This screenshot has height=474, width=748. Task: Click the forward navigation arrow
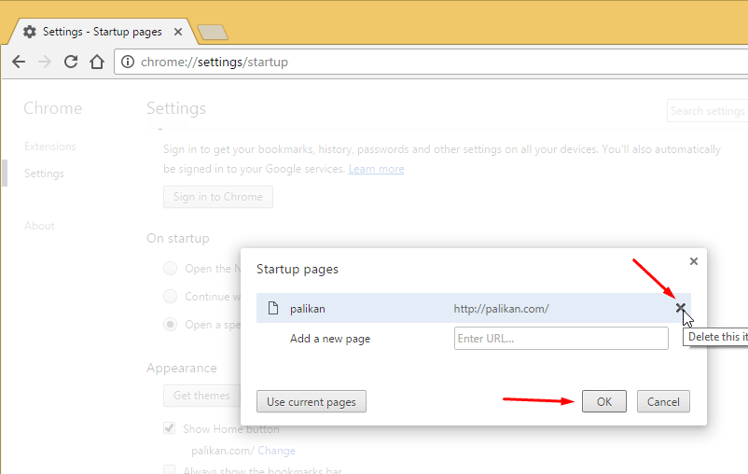(x=45, y=62)
